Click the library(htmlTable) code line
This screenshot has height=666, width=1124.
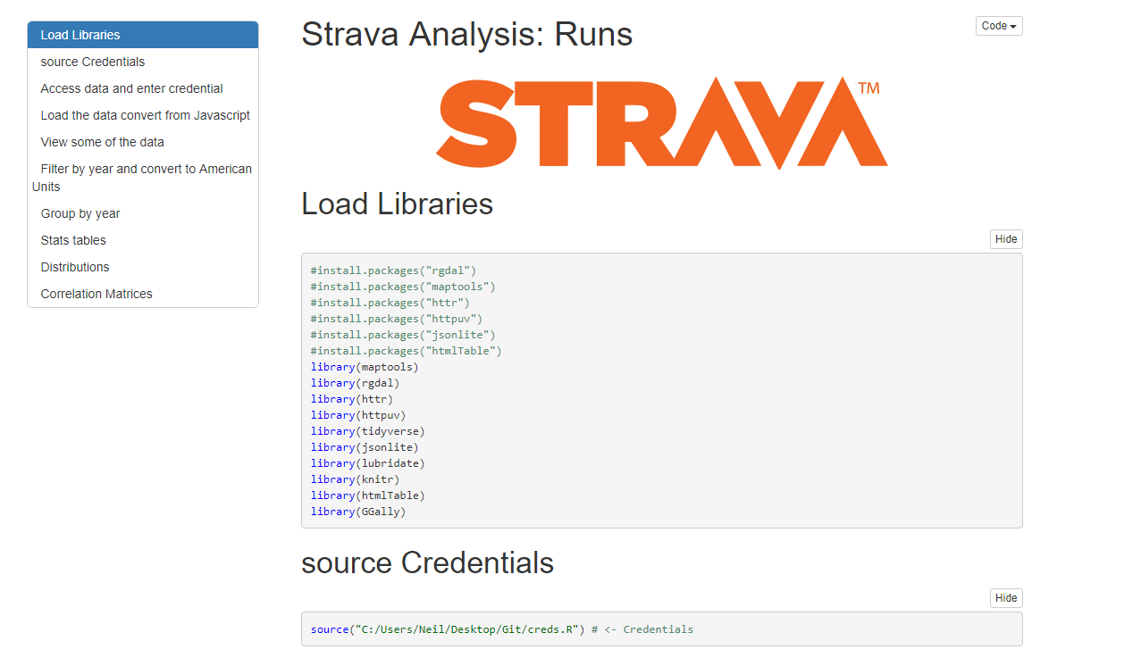368,495
